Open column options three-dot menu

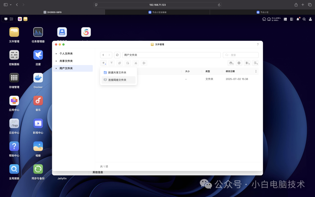(256, 71)
